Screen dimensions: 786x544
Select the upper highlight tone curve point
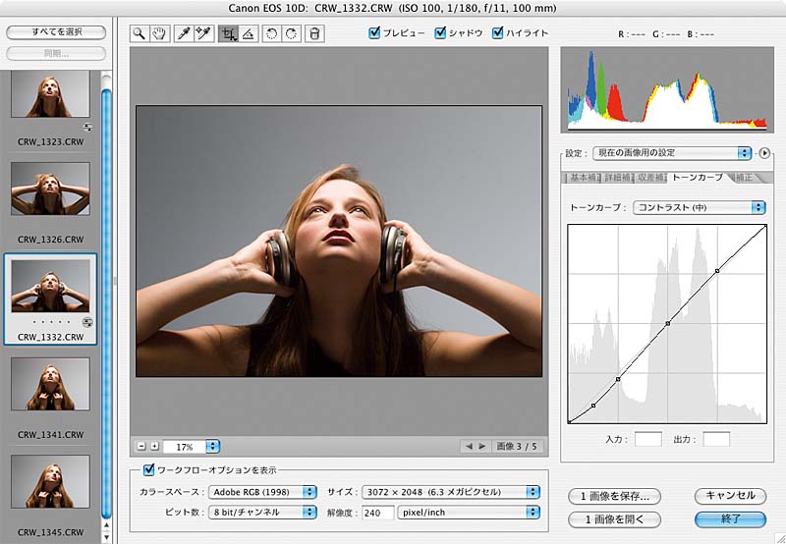click(717, 270)
